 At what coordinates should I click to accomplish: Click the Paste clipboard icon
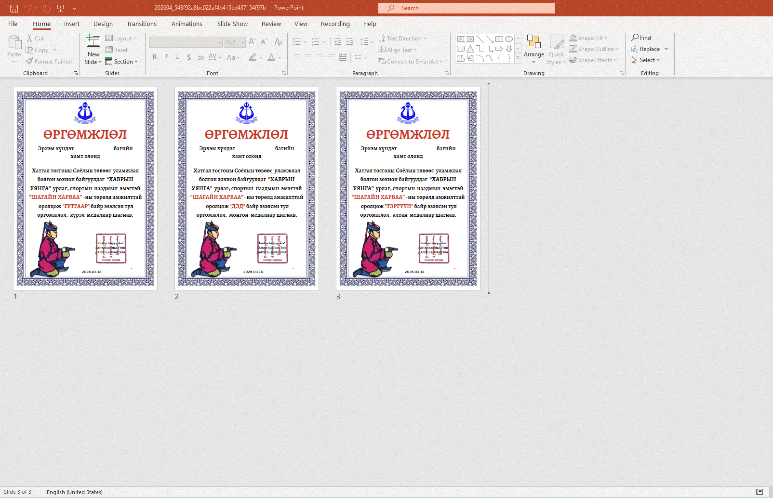coord(14,43)
